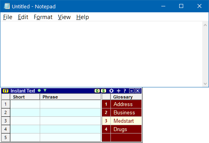Screen dimensions: 209x143
Task: Open the Format menu in Notepad
Action: pyautogui.click(x=43, y=17)
